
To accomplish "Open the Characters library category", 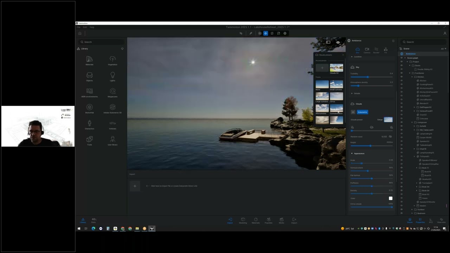I will point(89,125).
